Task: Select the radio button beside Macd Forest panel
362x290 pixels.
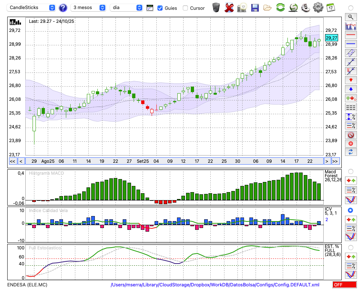Action: coord(350,171)
